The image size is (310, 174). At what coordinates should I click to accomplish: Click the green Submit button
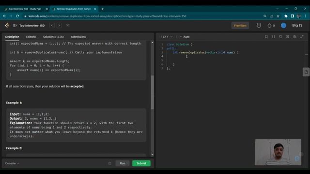(x=141, y=163)
